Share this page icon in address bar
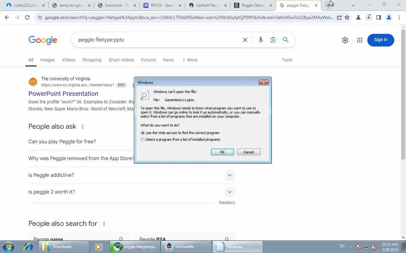Image resolution: width=406 pixels, height=253 pixels. [x=339, y=17]
